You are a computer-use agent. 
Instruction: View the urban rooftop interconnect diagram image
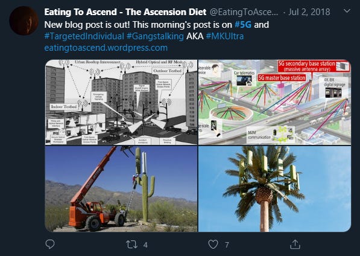121,102
